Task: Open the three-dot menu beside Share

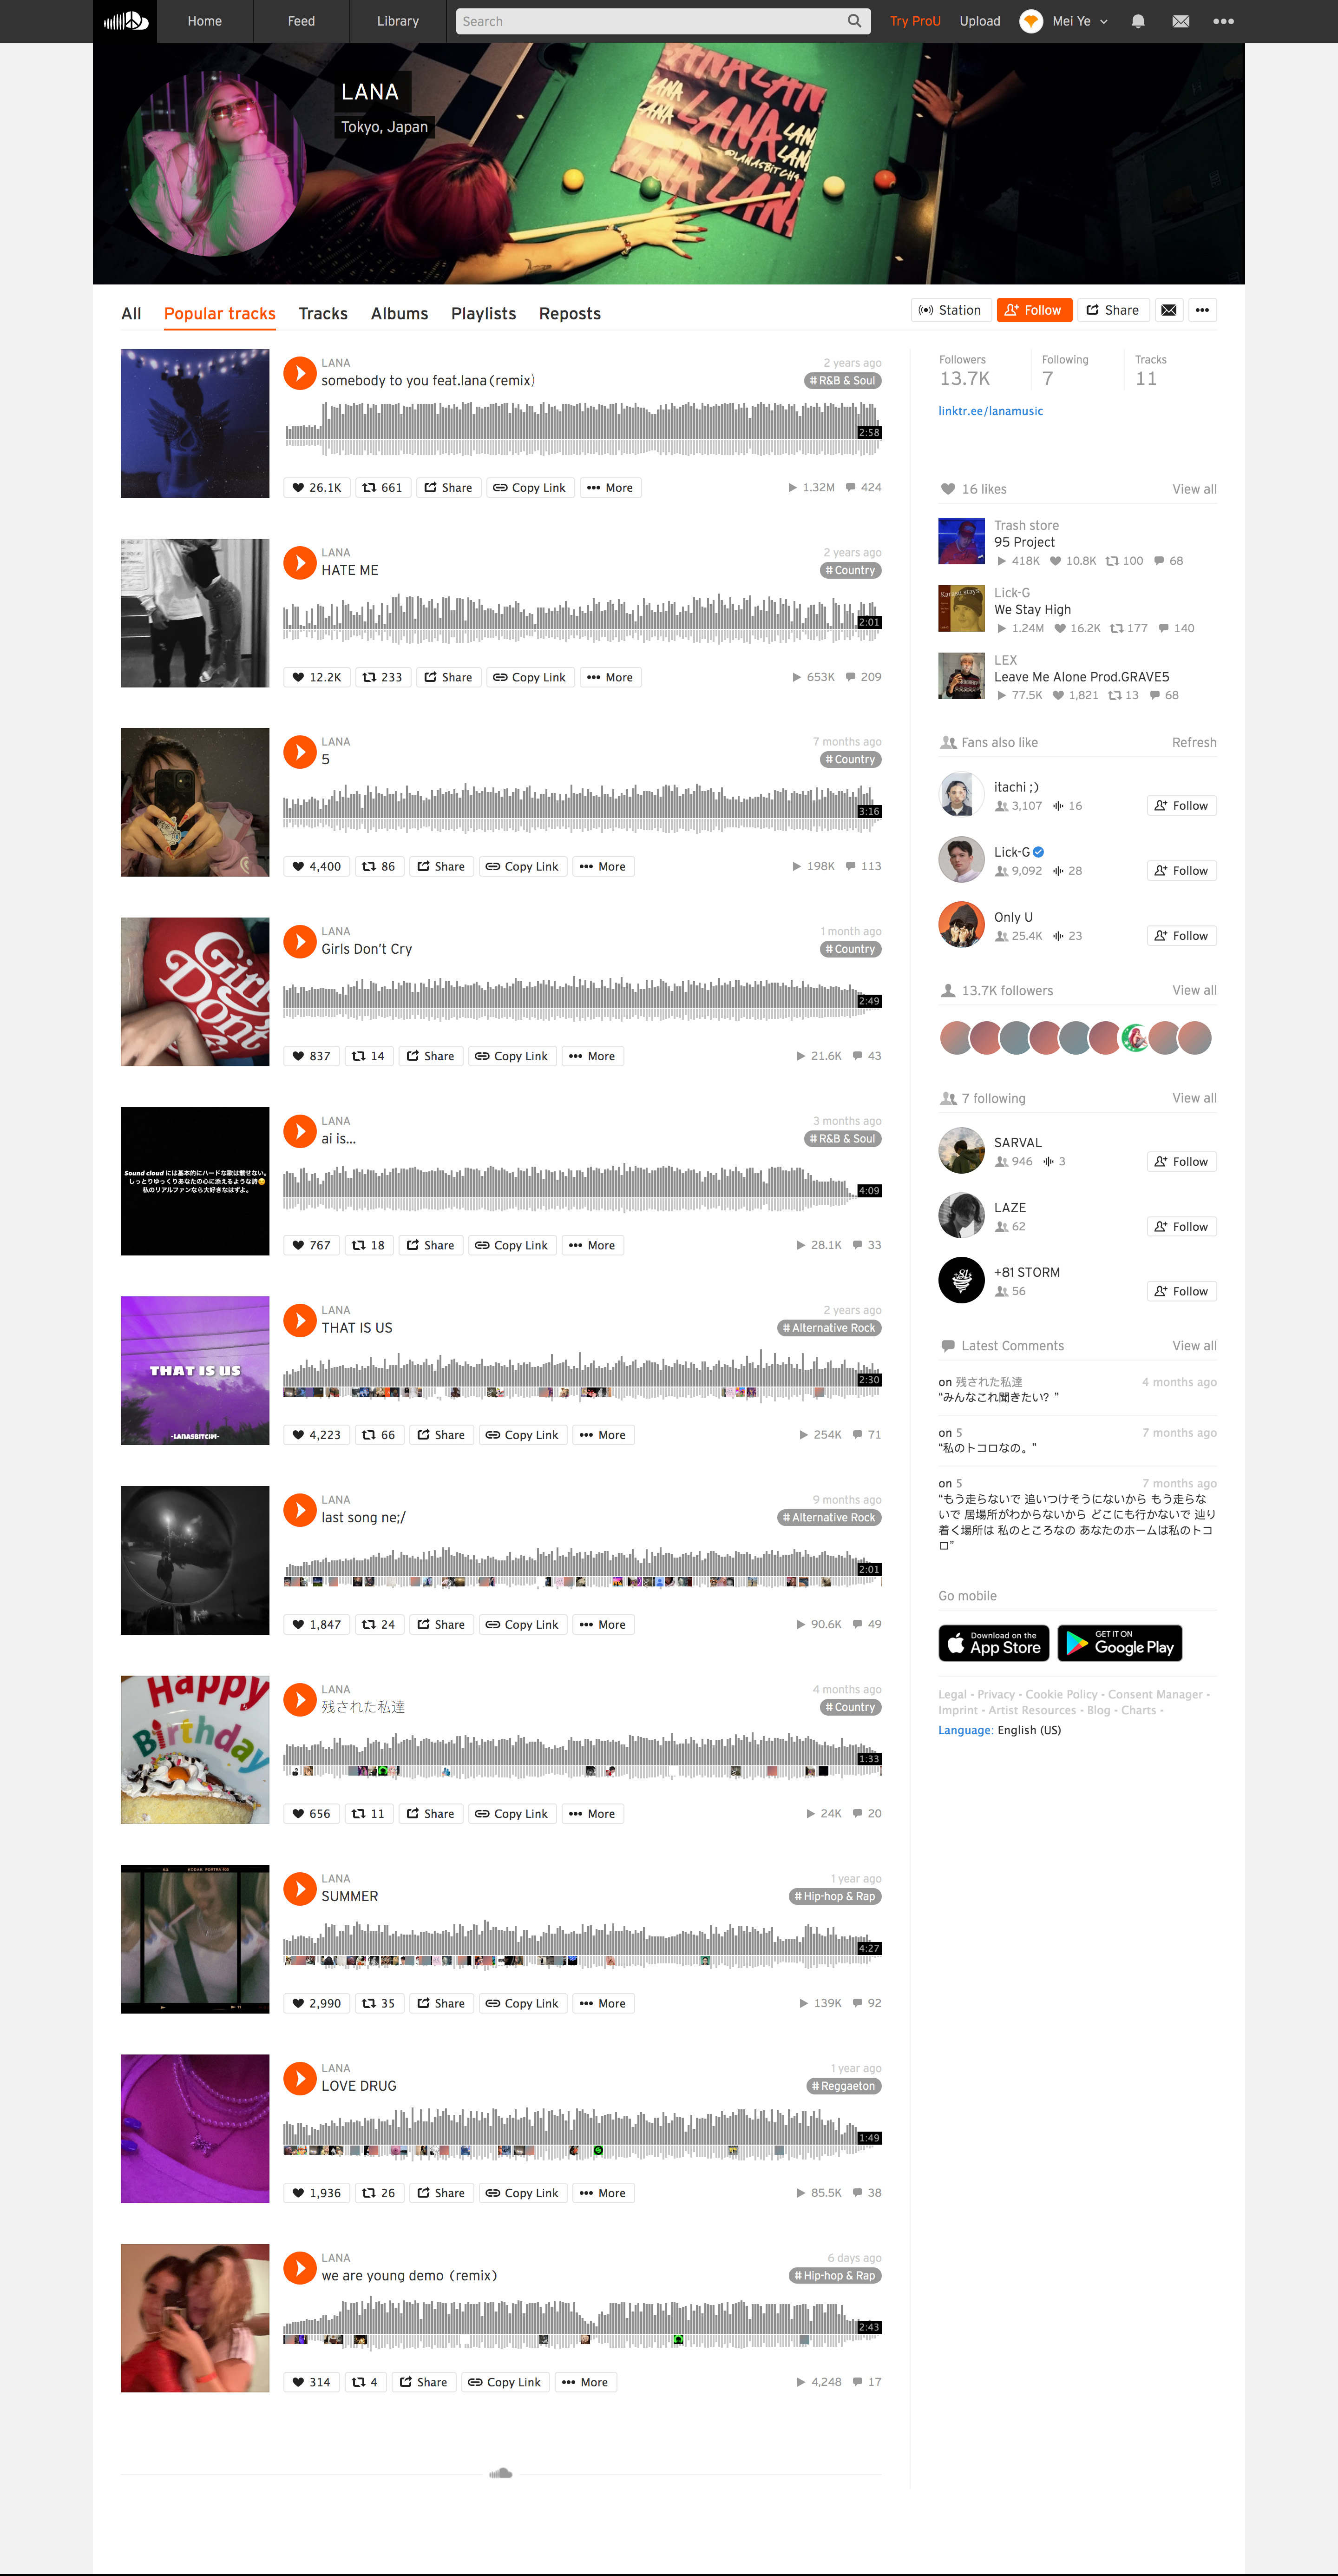Action: click(1202, 310)
